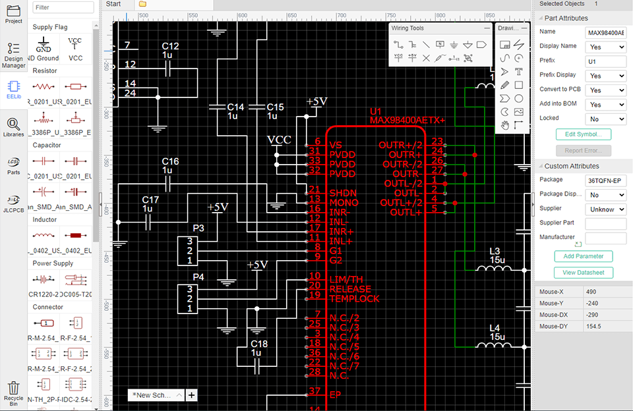Click the Edit Symbol button

583,134
